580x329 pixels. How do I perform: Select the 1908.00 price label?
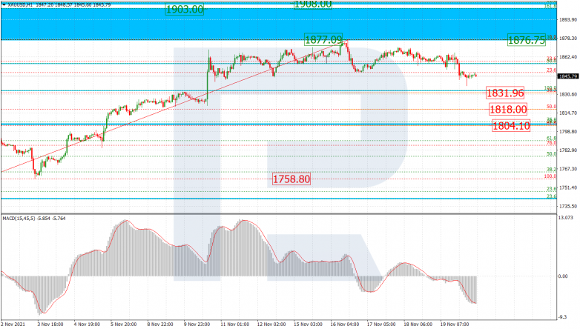(313, 4)
